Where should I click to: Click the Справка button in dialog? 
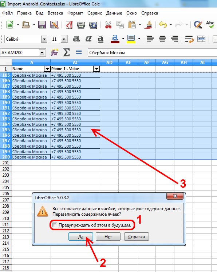click(x=137, y=237)
